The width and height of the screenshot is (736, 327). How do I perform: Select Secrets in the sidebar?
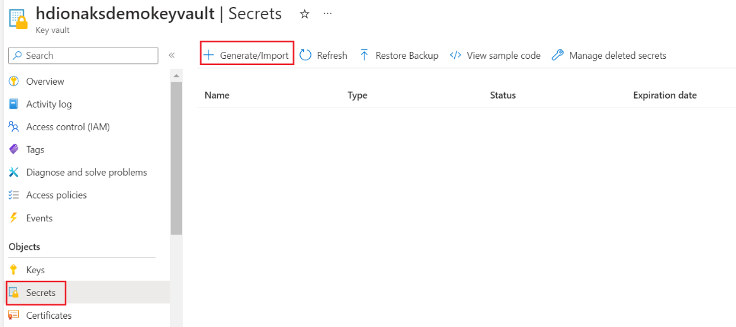pyautogui.click(x=40, y=293)
